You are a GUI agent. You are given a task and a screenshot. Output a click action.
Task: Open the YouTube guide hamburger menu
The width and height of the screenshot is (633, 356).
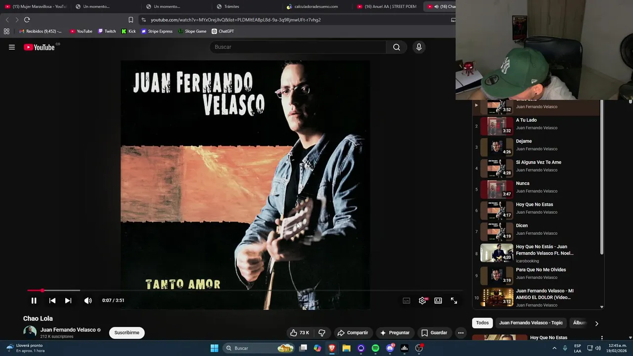click(x=12, y=47)
